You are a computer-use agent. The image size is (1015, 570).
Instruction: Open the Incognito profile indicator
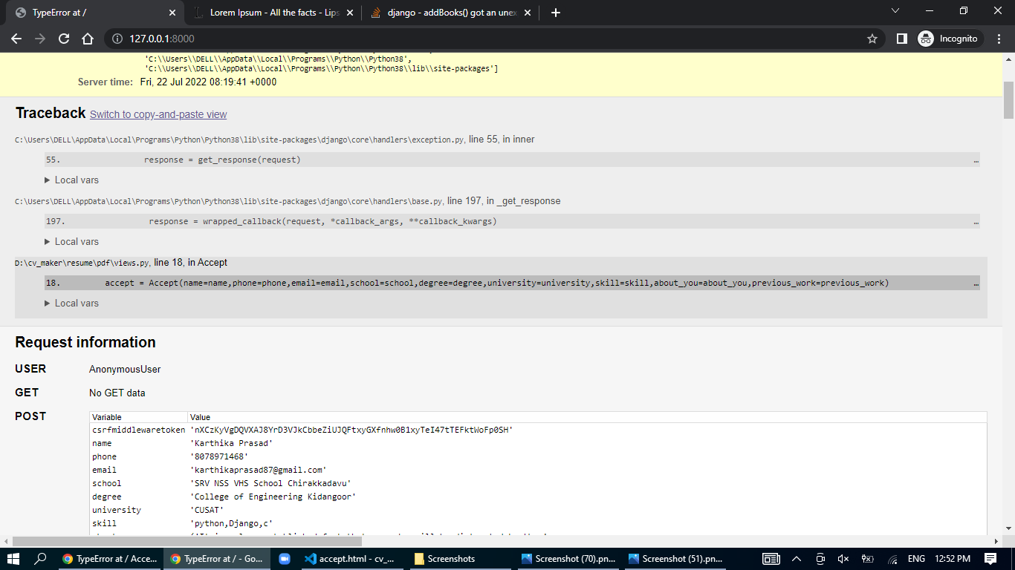950,39
